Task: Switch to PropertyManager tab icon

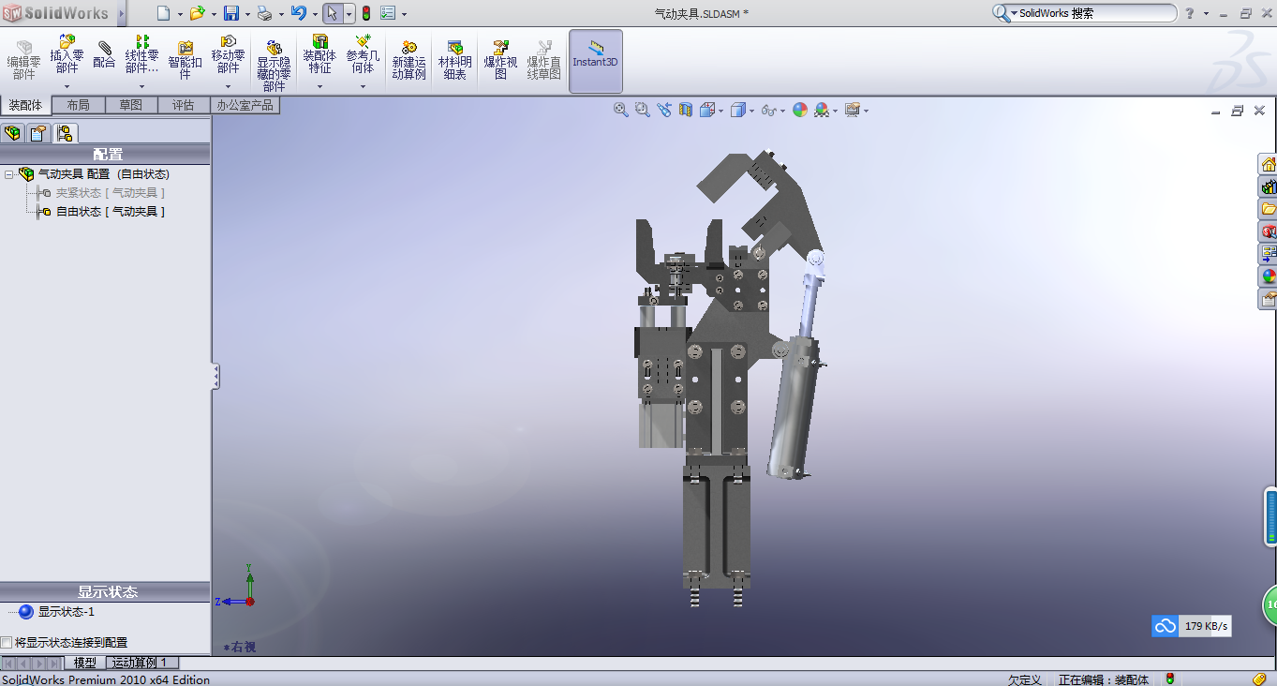Action: pyautogui.click(x=38, y=133)
